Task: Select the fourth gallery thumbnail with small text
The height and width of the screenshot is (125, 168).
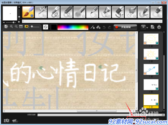Action: 151,85
